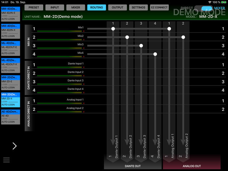Toggle Mix1 to Analog Output 1 routing node
228x171 pixels.
pos(169,29)
